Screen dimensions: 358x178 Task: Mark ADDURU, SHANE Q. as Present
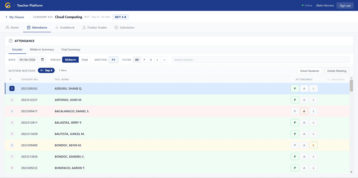click(295, 89)
